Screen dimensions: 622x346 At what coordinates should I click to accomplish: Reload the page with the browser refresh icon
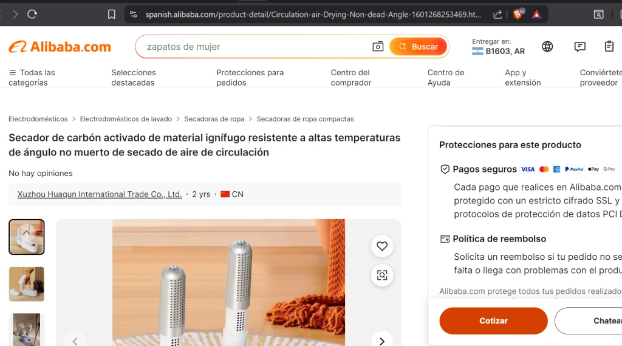tap(32, 15)
